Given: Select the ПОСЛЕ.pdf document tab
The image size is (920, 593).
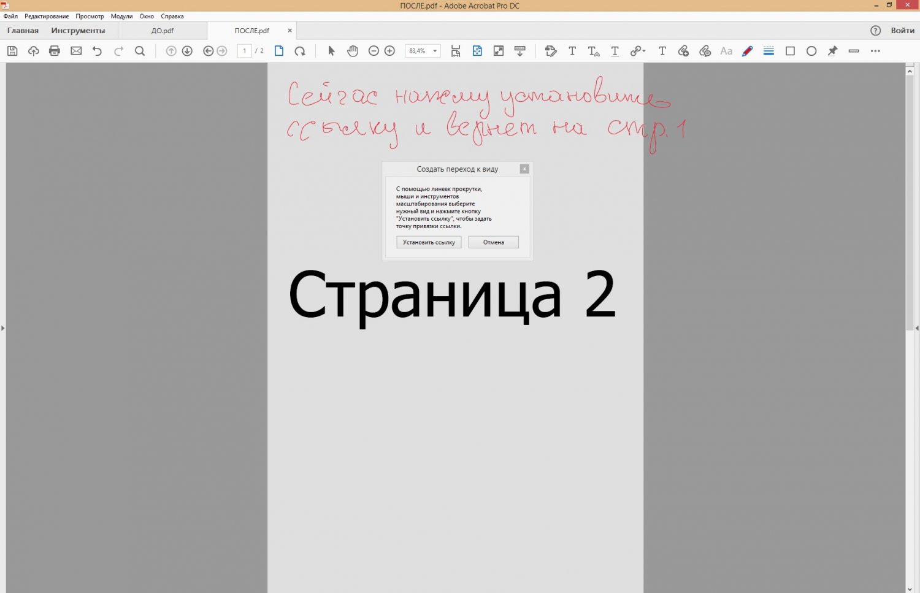Looking at the screenshot, I should click(x=251, y=31).
